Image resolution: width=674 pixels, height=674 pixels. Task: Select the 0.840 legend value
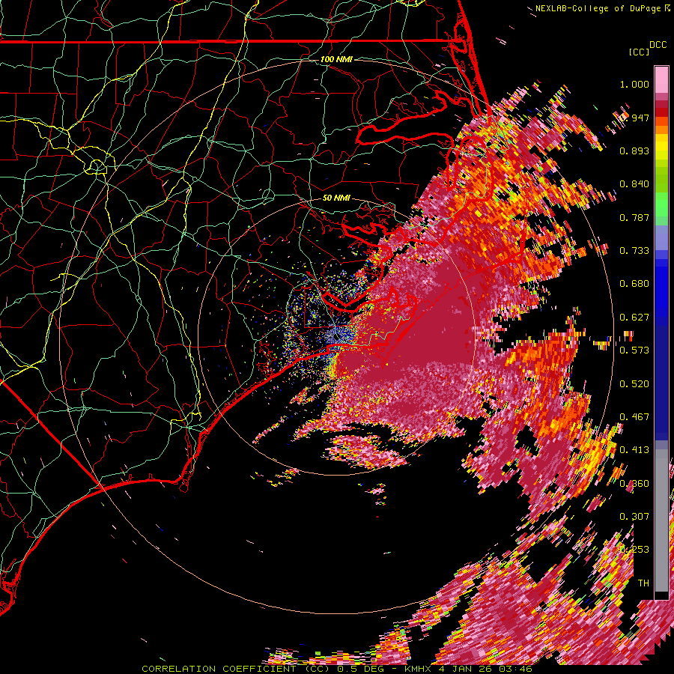(634, 184)
